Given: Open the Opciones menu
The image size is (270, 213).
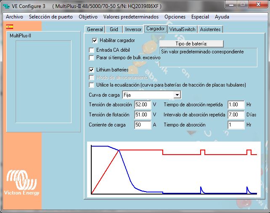Looking at the screenshot, I should click(x=175, y=17).
